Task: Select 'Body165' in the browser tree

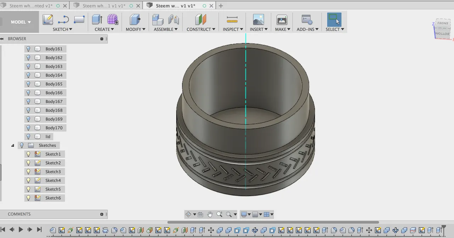Action: point(54,84)
